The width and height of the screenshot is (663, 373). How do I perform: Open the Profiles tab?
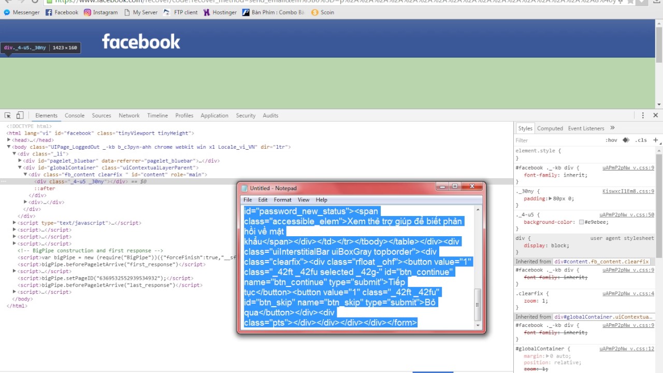tap(184, 116)
